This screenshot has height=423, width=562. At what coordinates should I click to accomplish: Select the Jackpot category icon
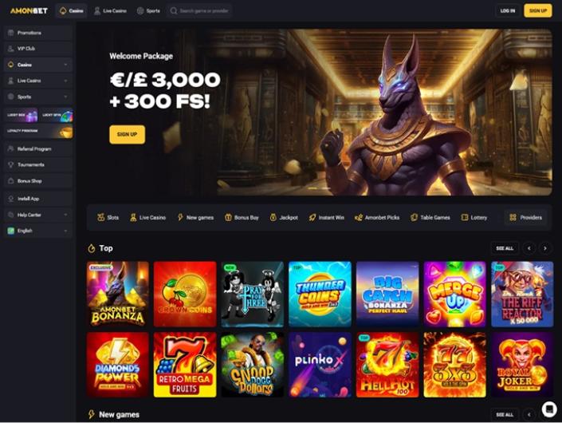pos(273,217)
